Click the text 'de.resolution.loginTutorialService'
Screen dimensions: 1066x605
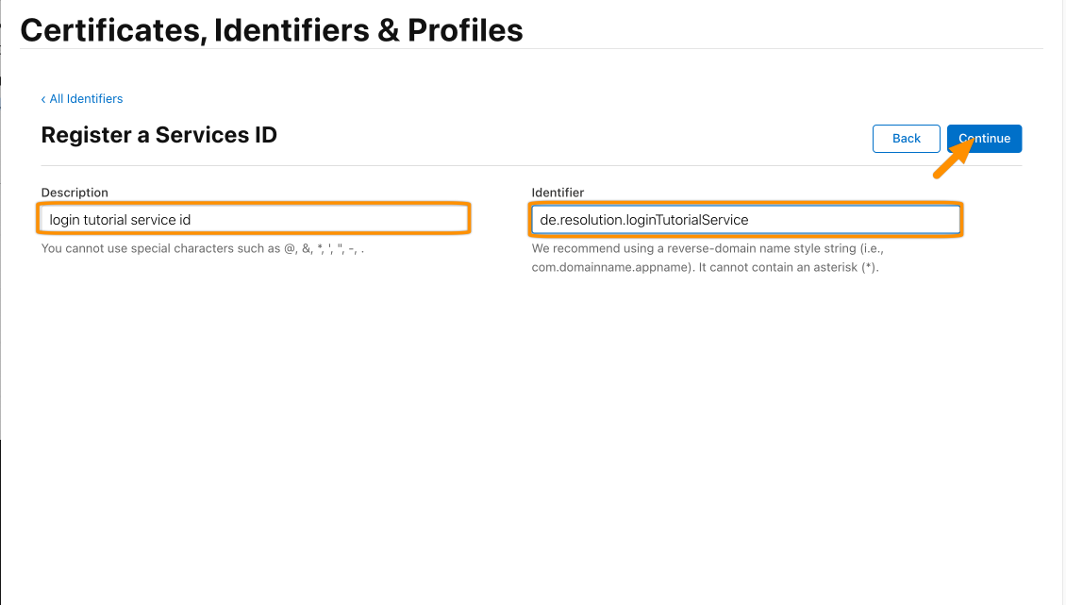[643, 220]
